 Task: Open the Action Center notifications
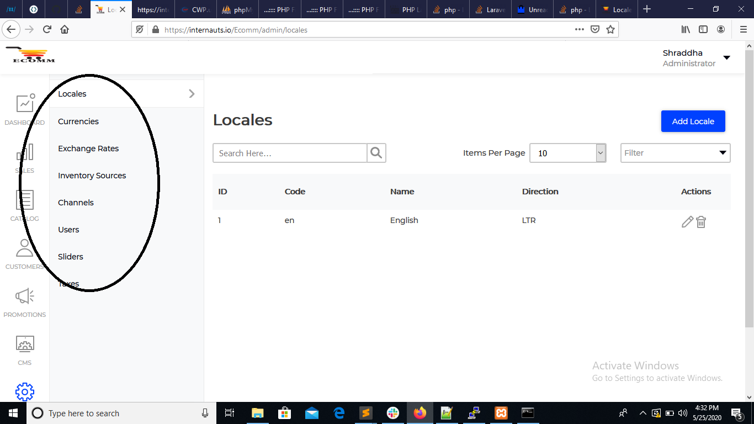tap(736, 413)
